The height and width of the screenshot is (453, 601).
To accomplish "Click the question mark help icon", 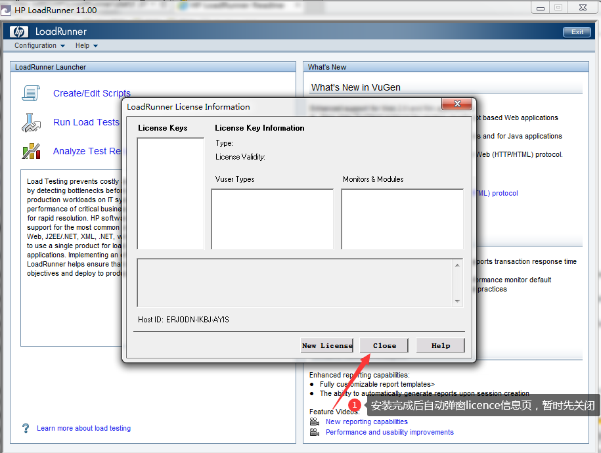I will (26, 428).
